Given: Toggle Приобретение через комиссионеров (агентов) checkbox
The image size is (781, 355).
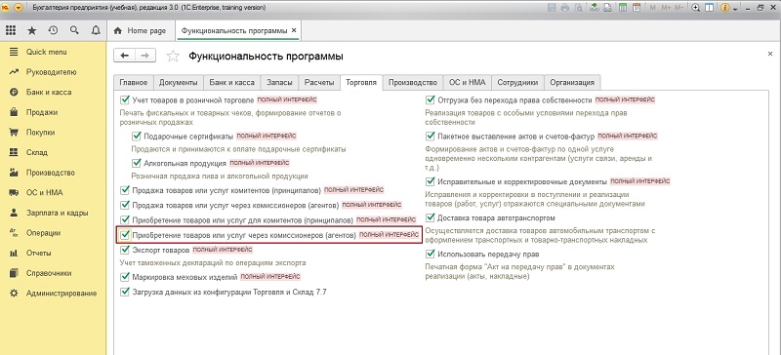Looking at the screenshot, I should point(125,234).
